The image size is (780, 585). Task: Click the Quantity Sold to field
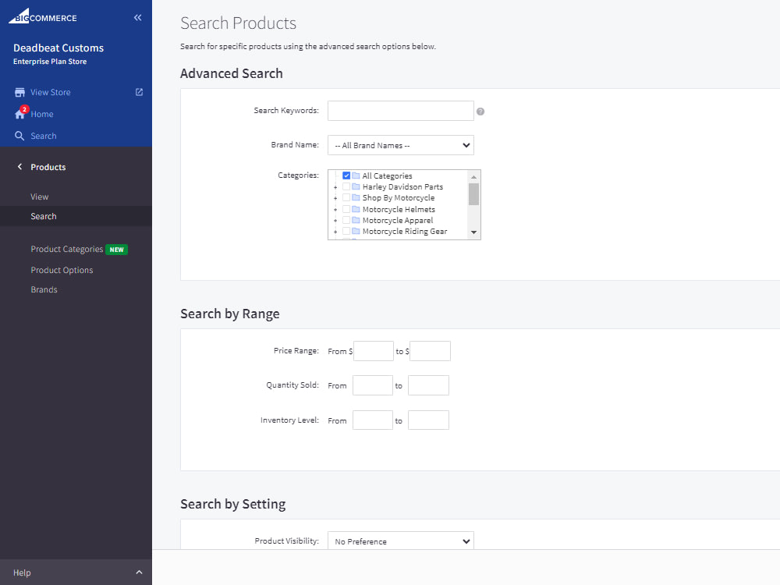click(x=428, y=385)
